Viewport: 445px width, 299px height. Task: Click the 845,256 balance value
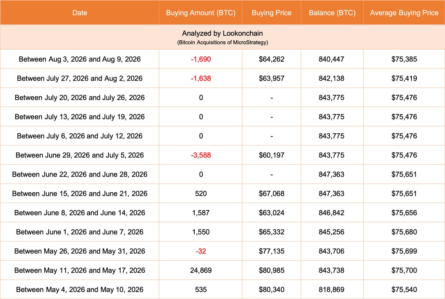click(x=331, y=232)
